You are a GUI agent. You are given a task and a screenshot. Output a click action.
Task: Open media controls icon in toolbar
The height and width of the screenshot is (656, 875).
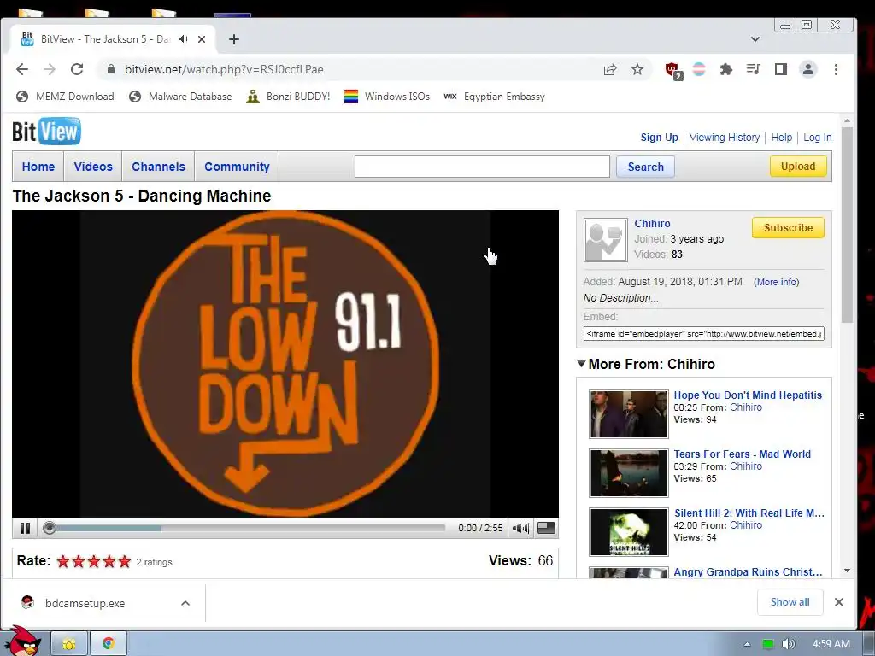pyautogui.click(x=754, y=69)
